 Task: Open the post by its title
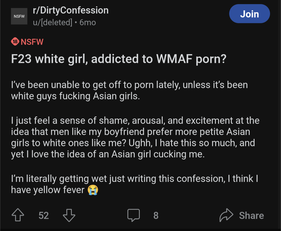coord(119,59)
